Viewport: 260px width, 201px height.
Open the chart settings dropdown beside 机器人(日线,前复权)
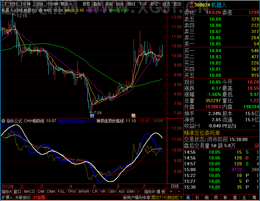point(40,11)
